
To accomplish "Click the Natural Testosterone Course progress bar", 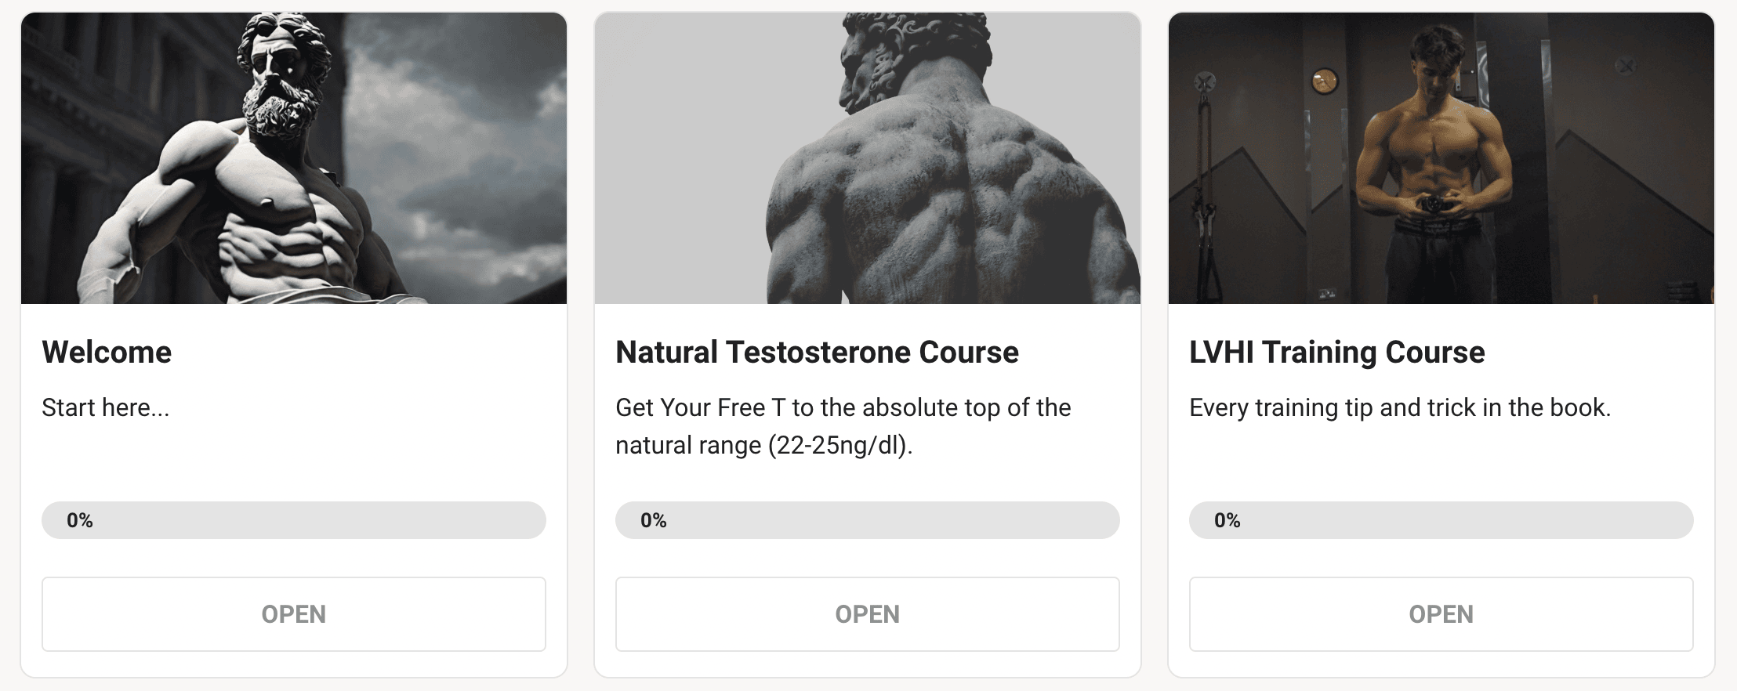I will click(867, 520).
